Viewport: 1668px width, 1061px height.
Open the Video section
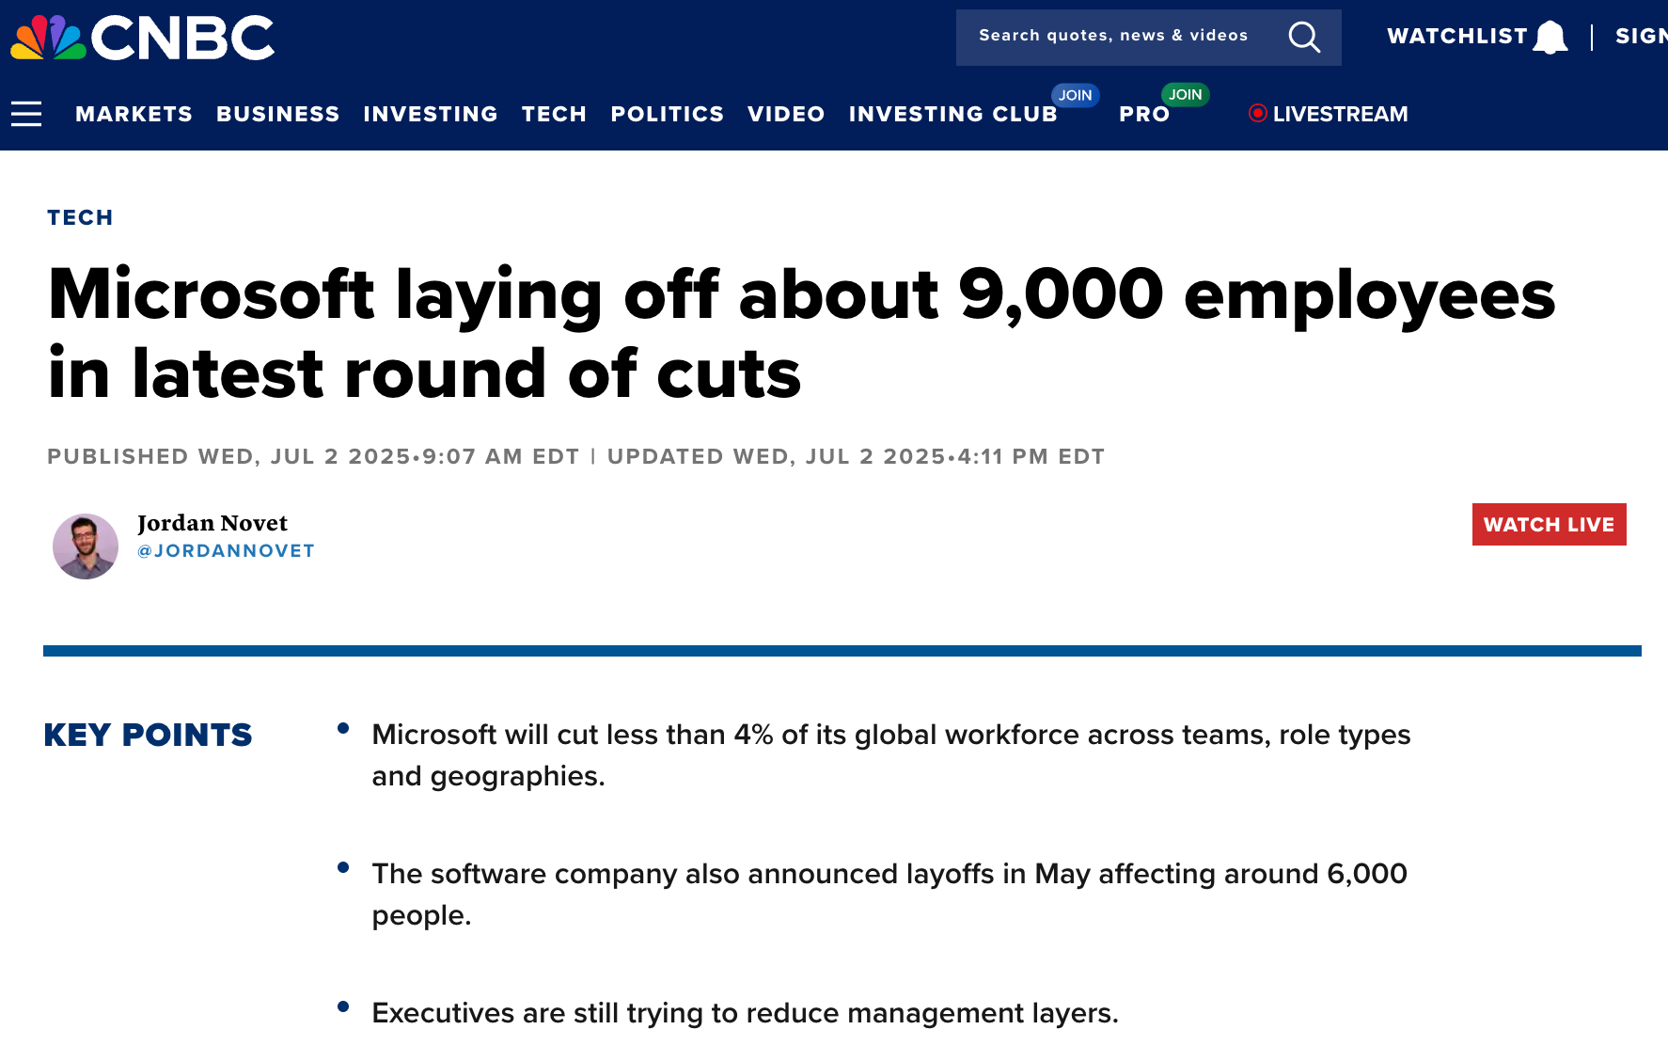[x=786, y=114]
